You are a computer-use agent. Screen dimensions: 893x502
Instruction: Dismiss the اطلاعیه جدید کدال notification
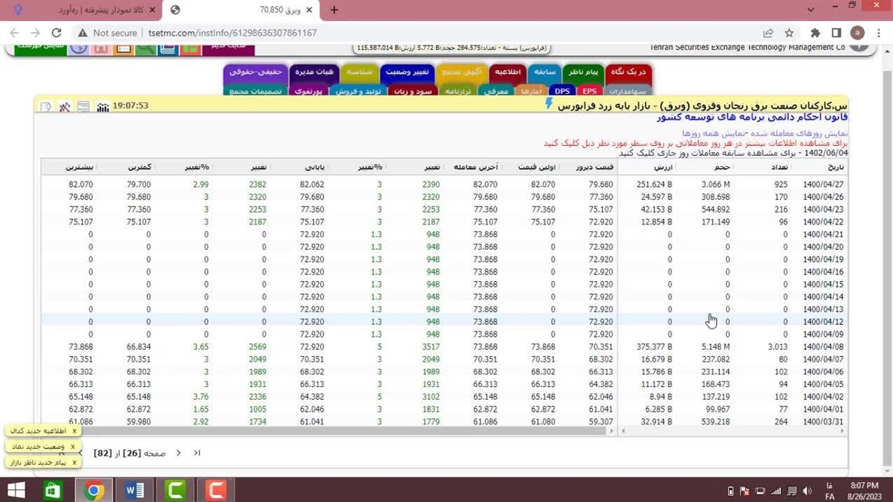click(74, 432)
